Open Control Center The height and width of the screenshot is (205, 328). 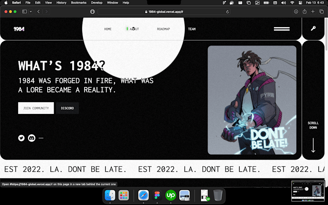coord(300,3)
